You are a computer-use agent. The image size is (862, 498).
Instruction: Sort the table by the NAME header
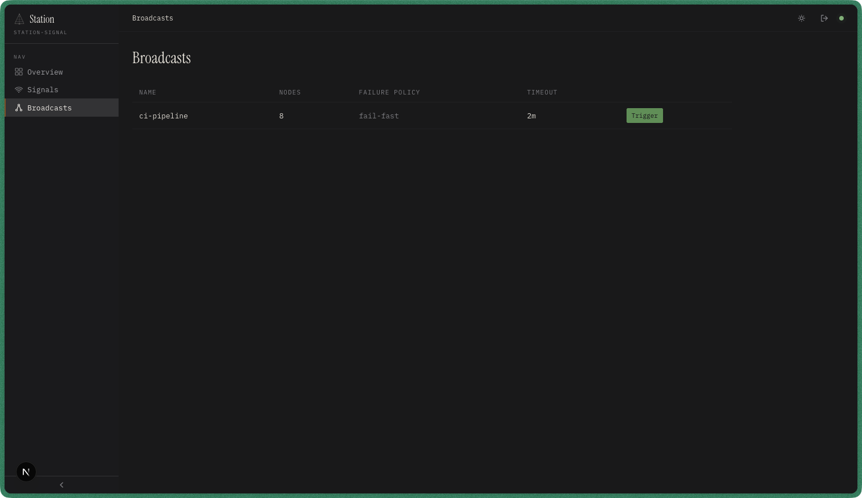click(x=148, y=92)
